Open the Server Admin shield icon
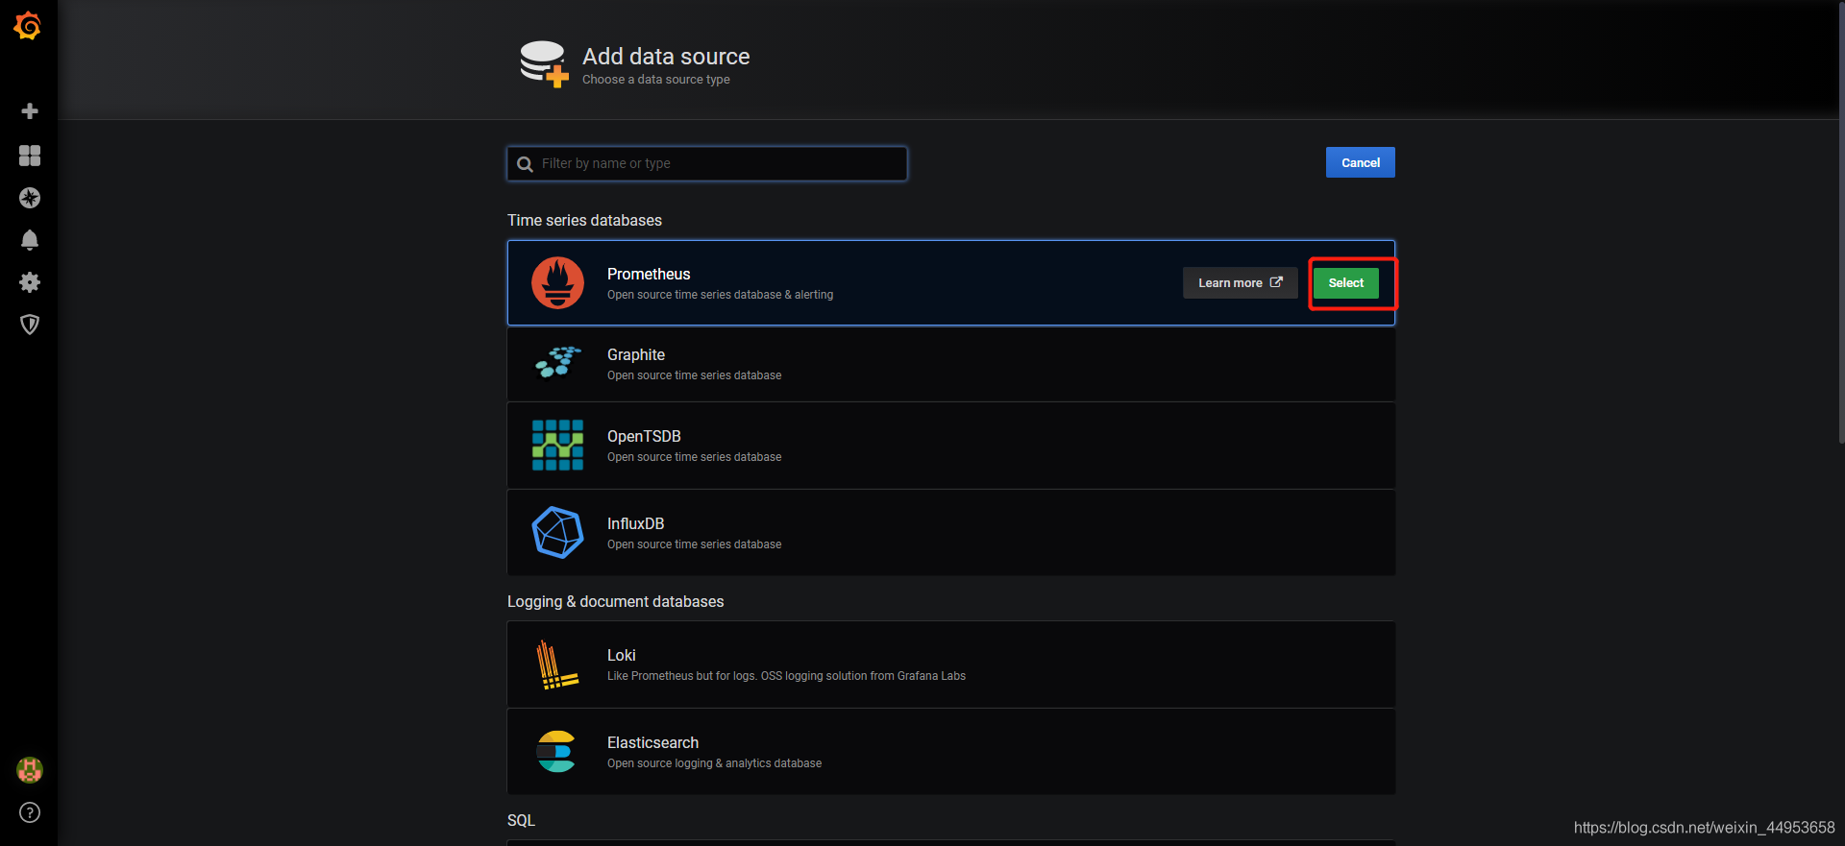Screen dimensions: 1845x846 click(30, 325)
